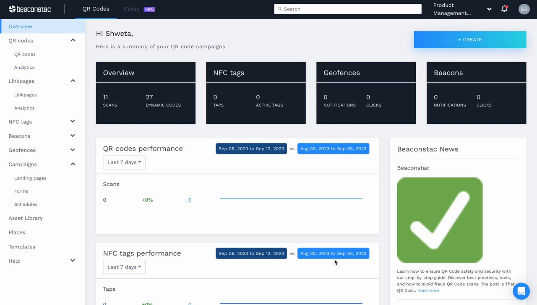
Task: Click the green checkmark news thumbnail
Action: point(440,220)
